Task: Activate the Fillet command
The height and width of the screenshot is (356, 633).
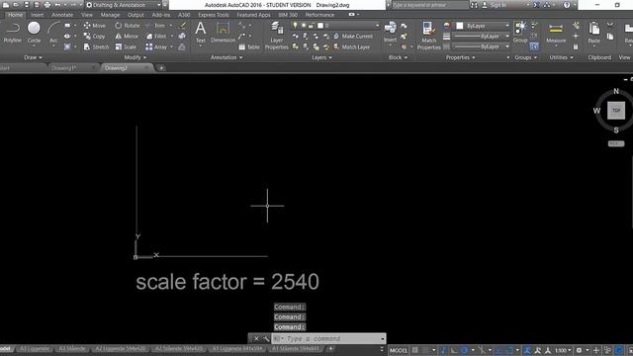Action: pyautogui.click(x=156, y=37)
